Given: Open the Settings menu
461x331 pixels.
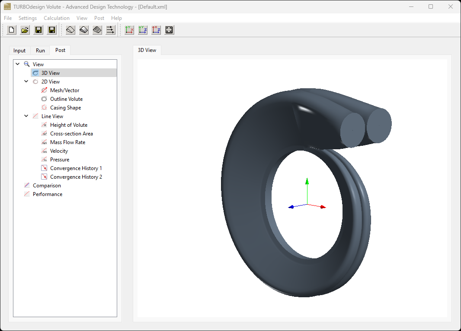Looking at the screenshot, I should click(x=27, y=18).
